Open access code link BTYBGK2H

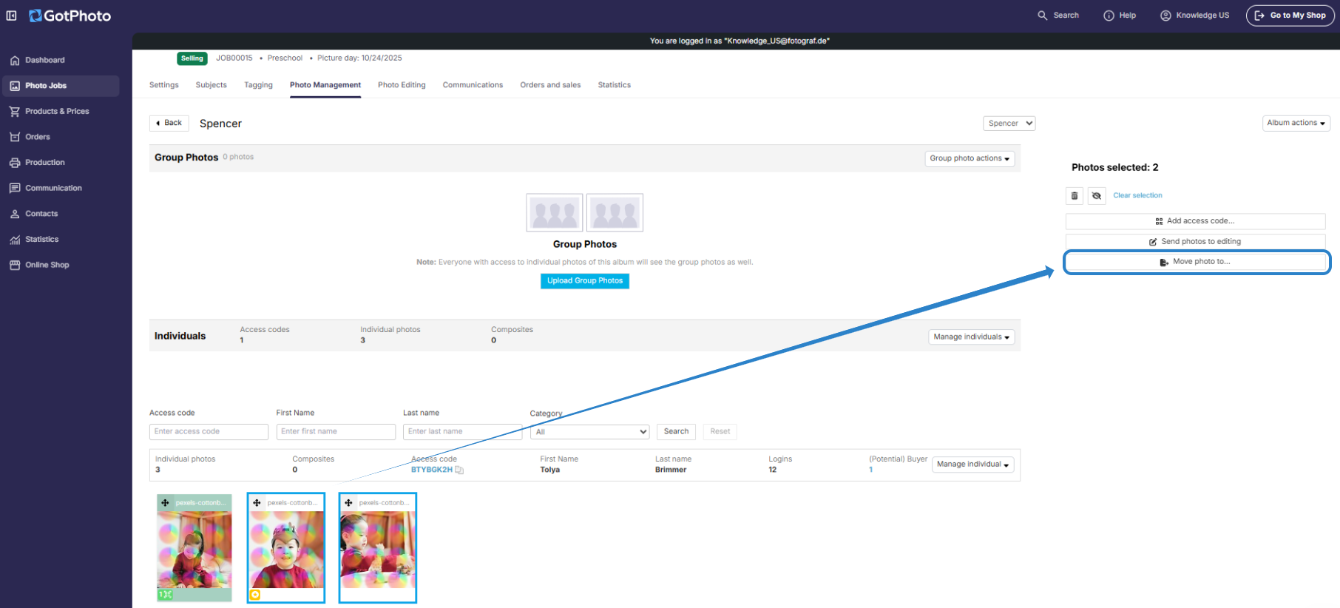pyautogui.click(x=432, y=470)
